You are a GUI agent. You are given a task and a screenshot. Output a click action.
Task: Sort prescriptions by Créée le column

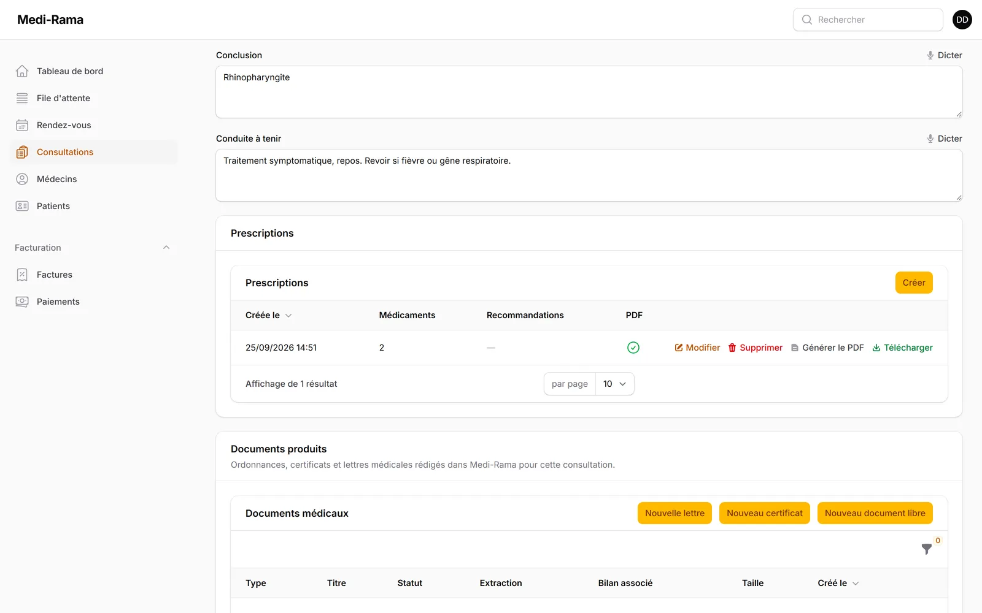[x=268, y=315]
